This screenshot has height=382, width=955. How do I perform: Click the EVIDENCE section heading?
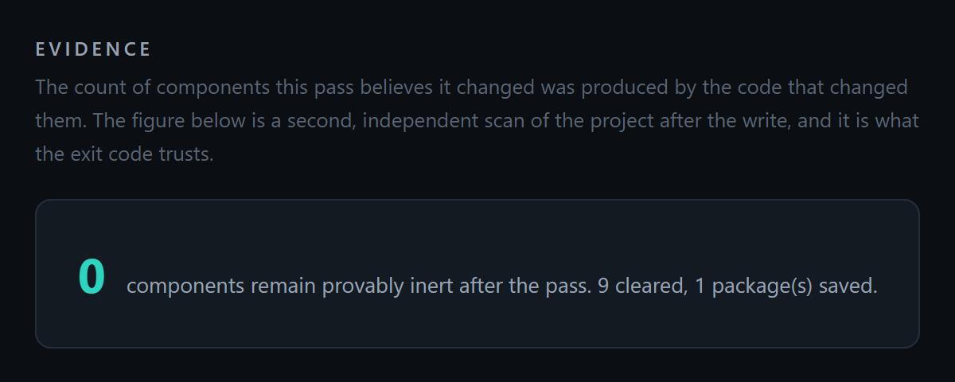point(93,49)
